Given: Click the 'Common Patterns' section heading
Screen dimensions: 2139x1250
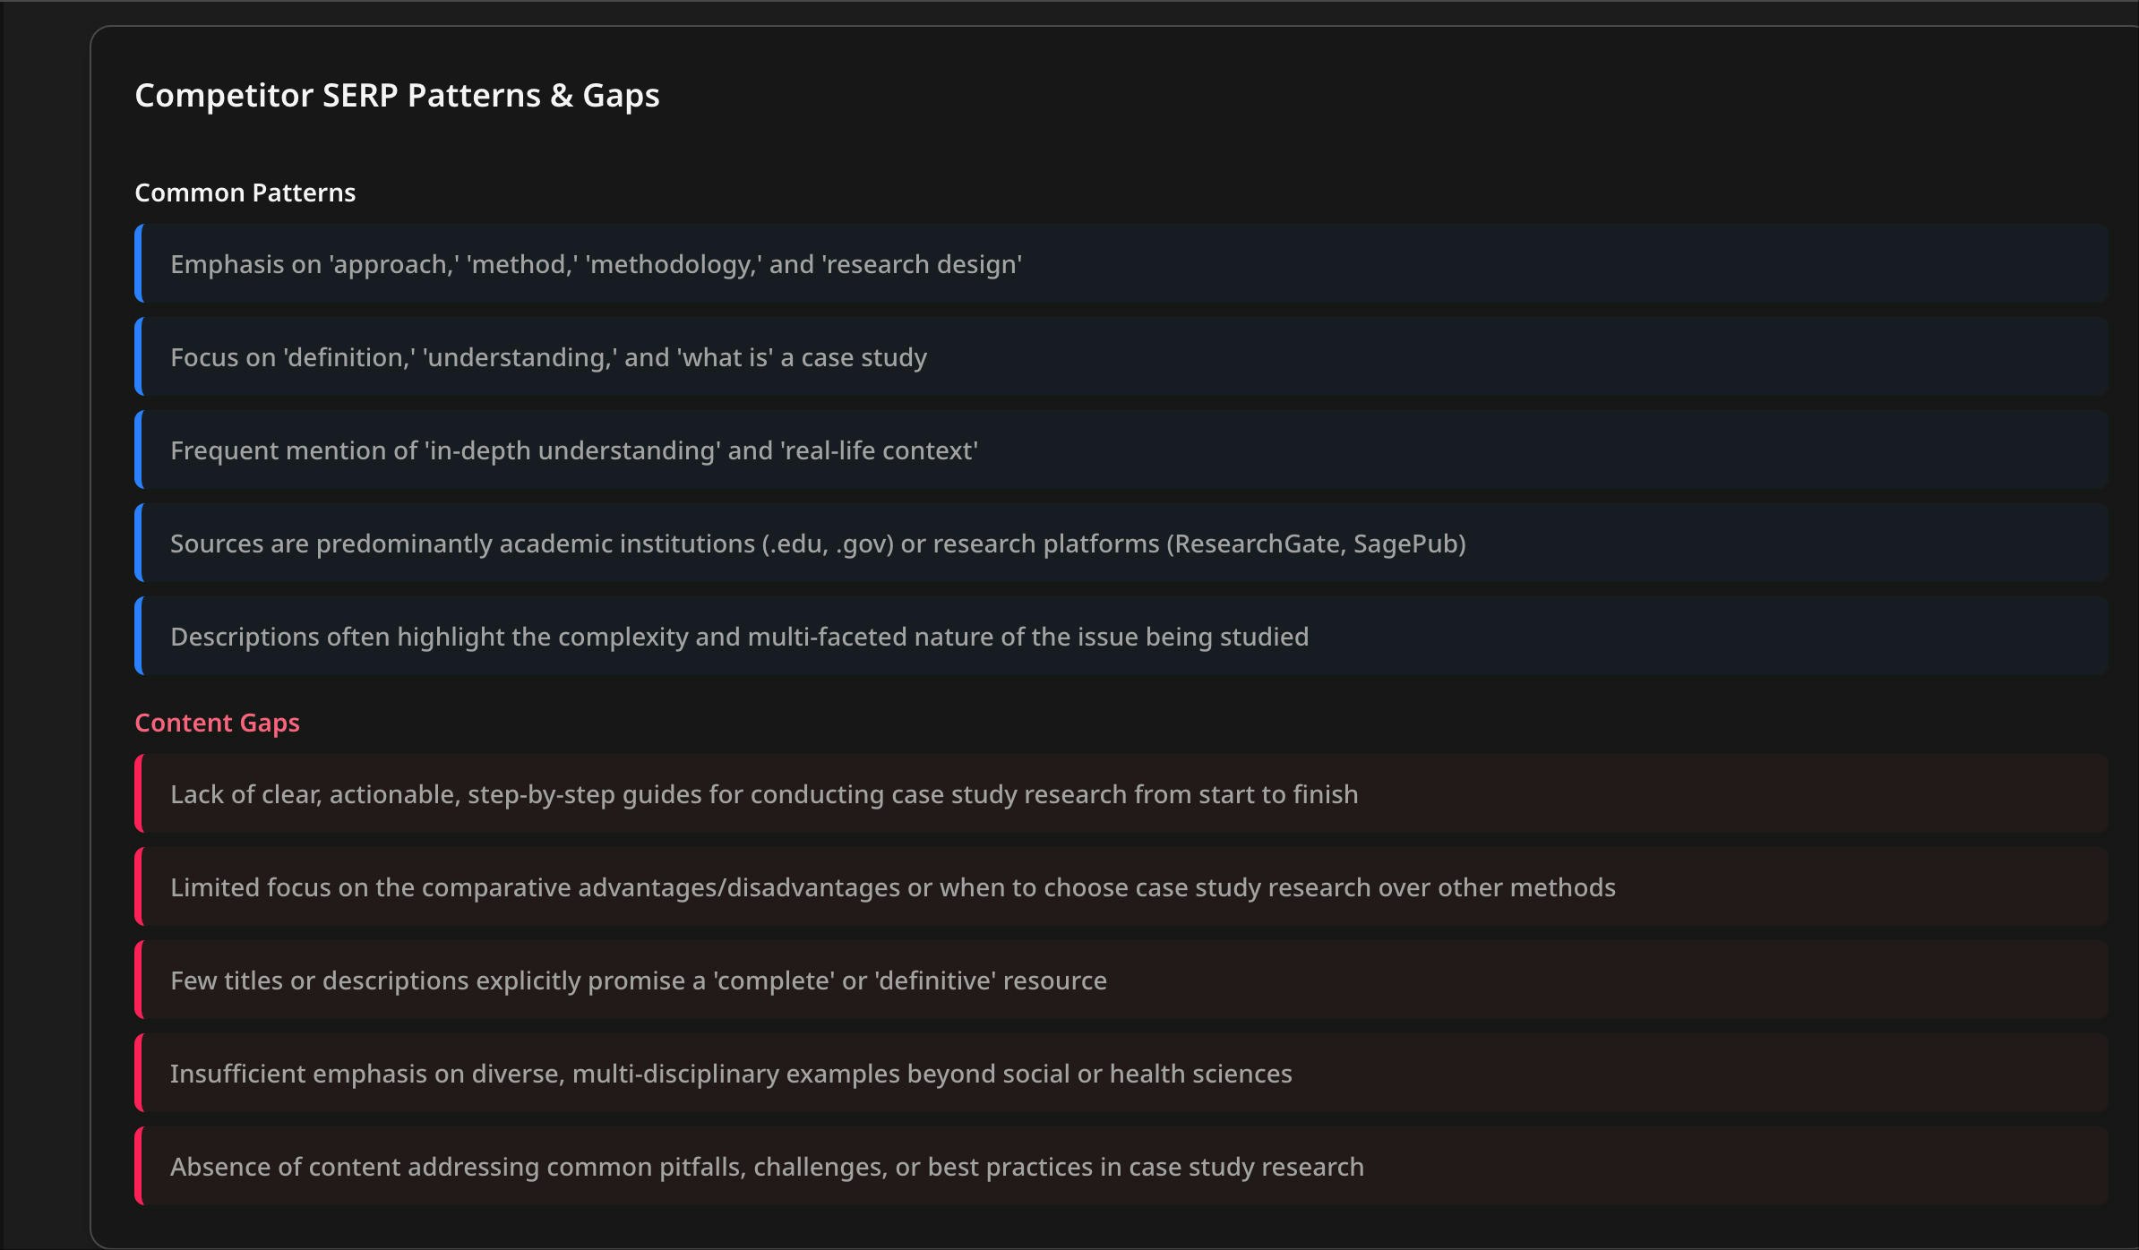Looking at the screenshot, I should click(x=245, y=192).
